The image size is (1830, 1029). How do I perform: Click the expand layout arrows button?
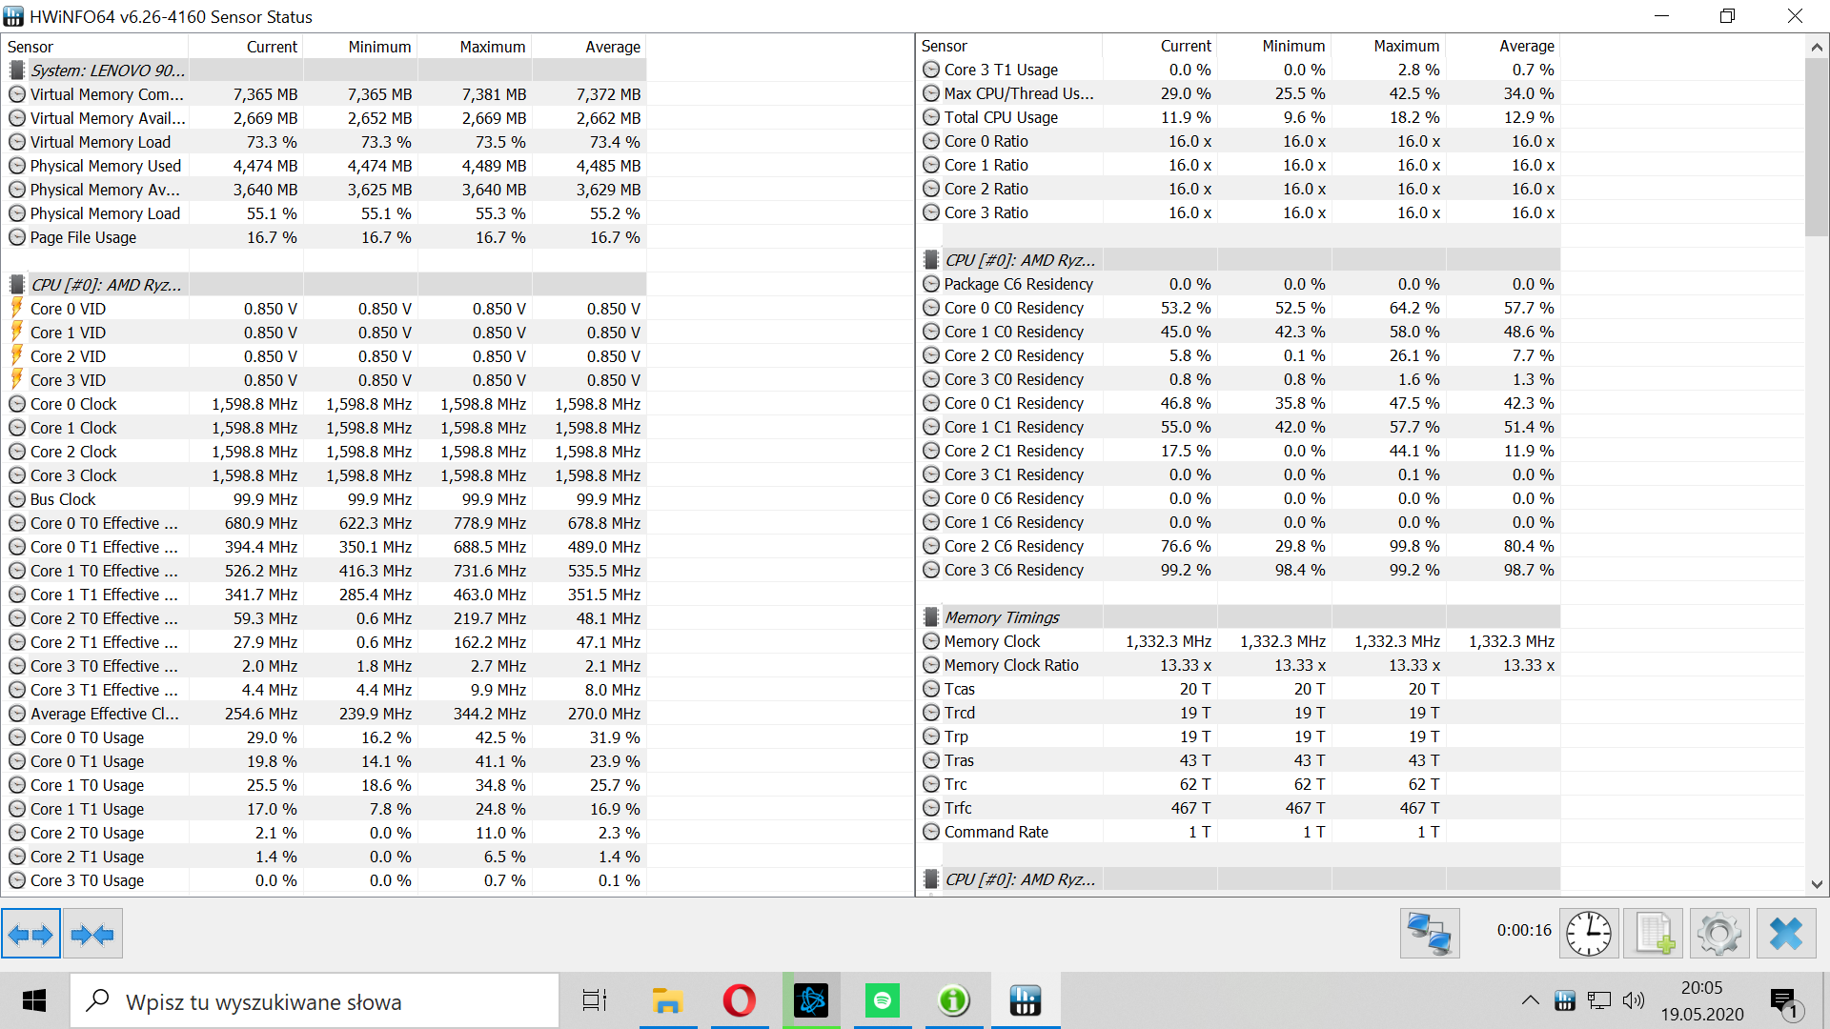click(x=30, y=934)
